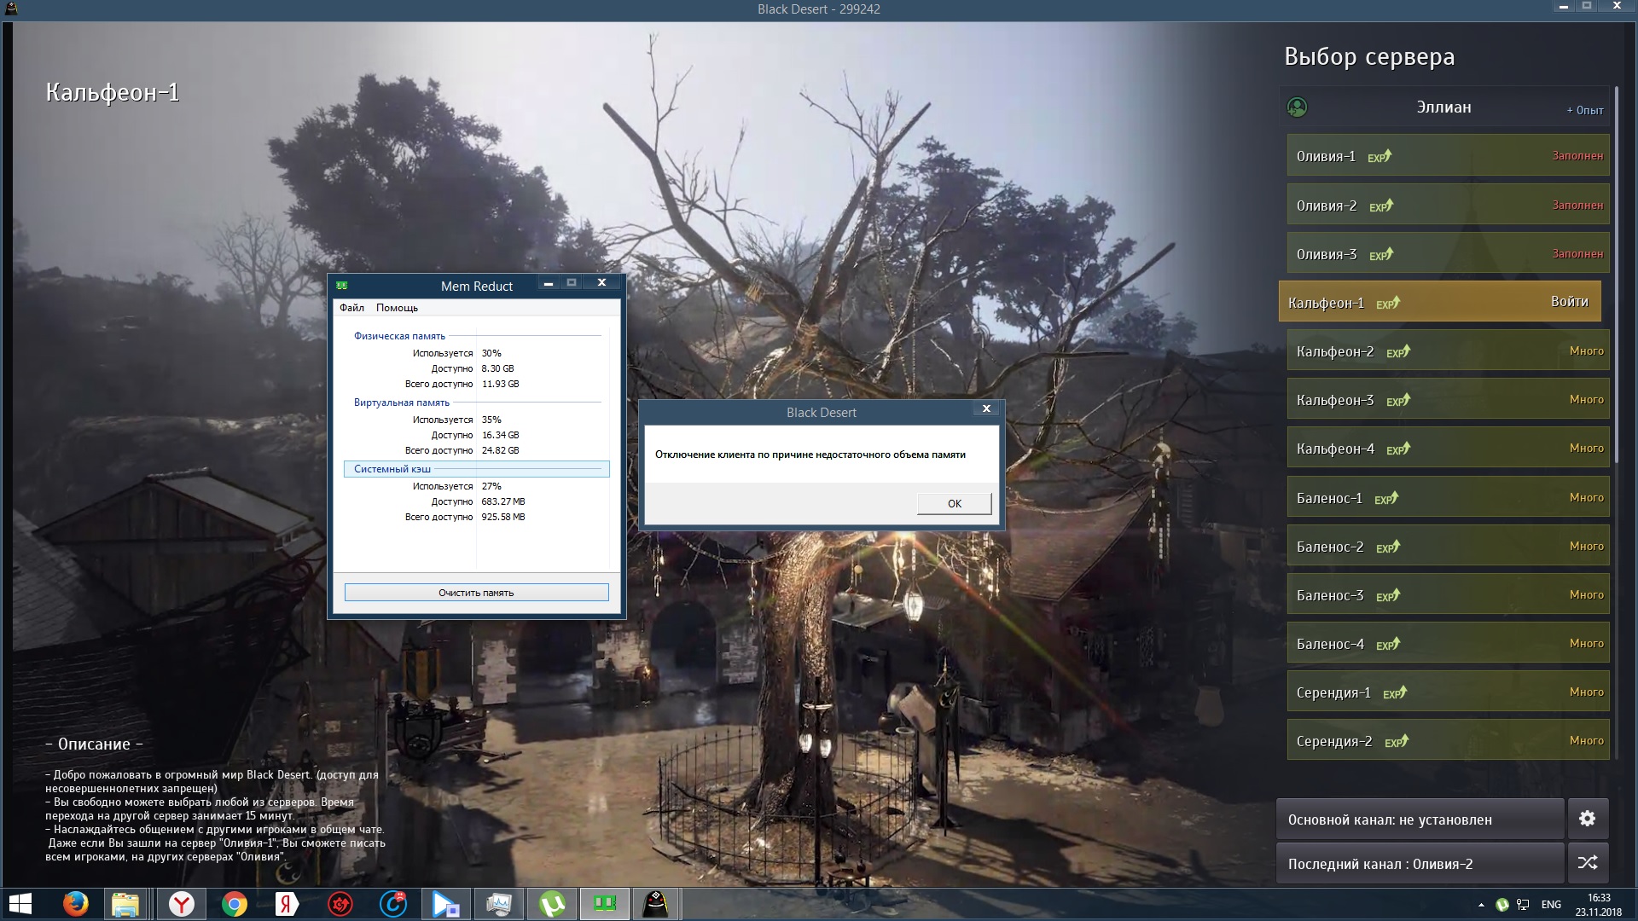Open the red Yandex Я shortcut in taskbar
Viewport: 1638px width, 921px height.
pyautogui.click(x=287, y=904)
